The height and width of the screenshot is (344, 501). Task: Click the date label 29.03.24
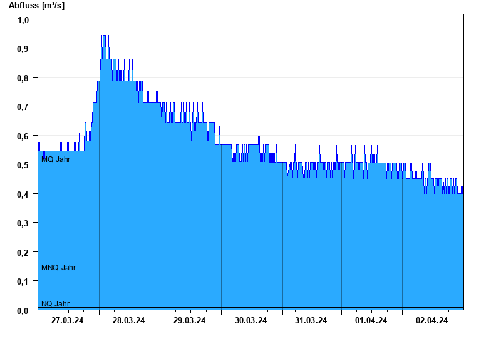[190, 320]
